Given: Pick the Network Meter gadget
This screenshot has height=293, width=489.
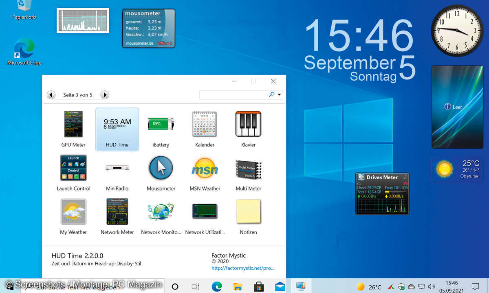Looking at the screenshot, I should point(117,216).
